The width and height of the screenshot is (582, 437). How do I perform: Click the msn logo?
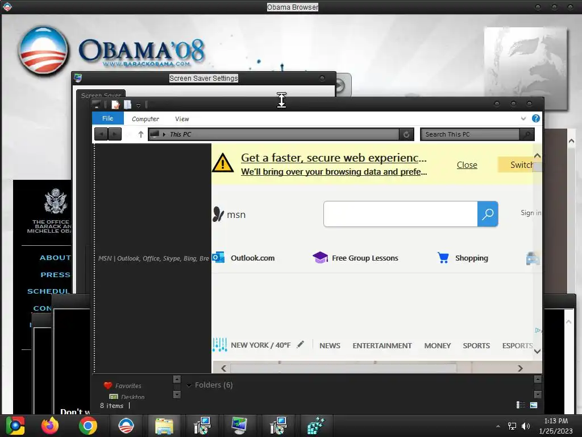coord(229,215)
